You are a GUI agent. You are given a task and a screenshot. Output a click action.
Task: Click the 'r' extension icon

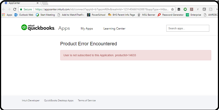198,9
